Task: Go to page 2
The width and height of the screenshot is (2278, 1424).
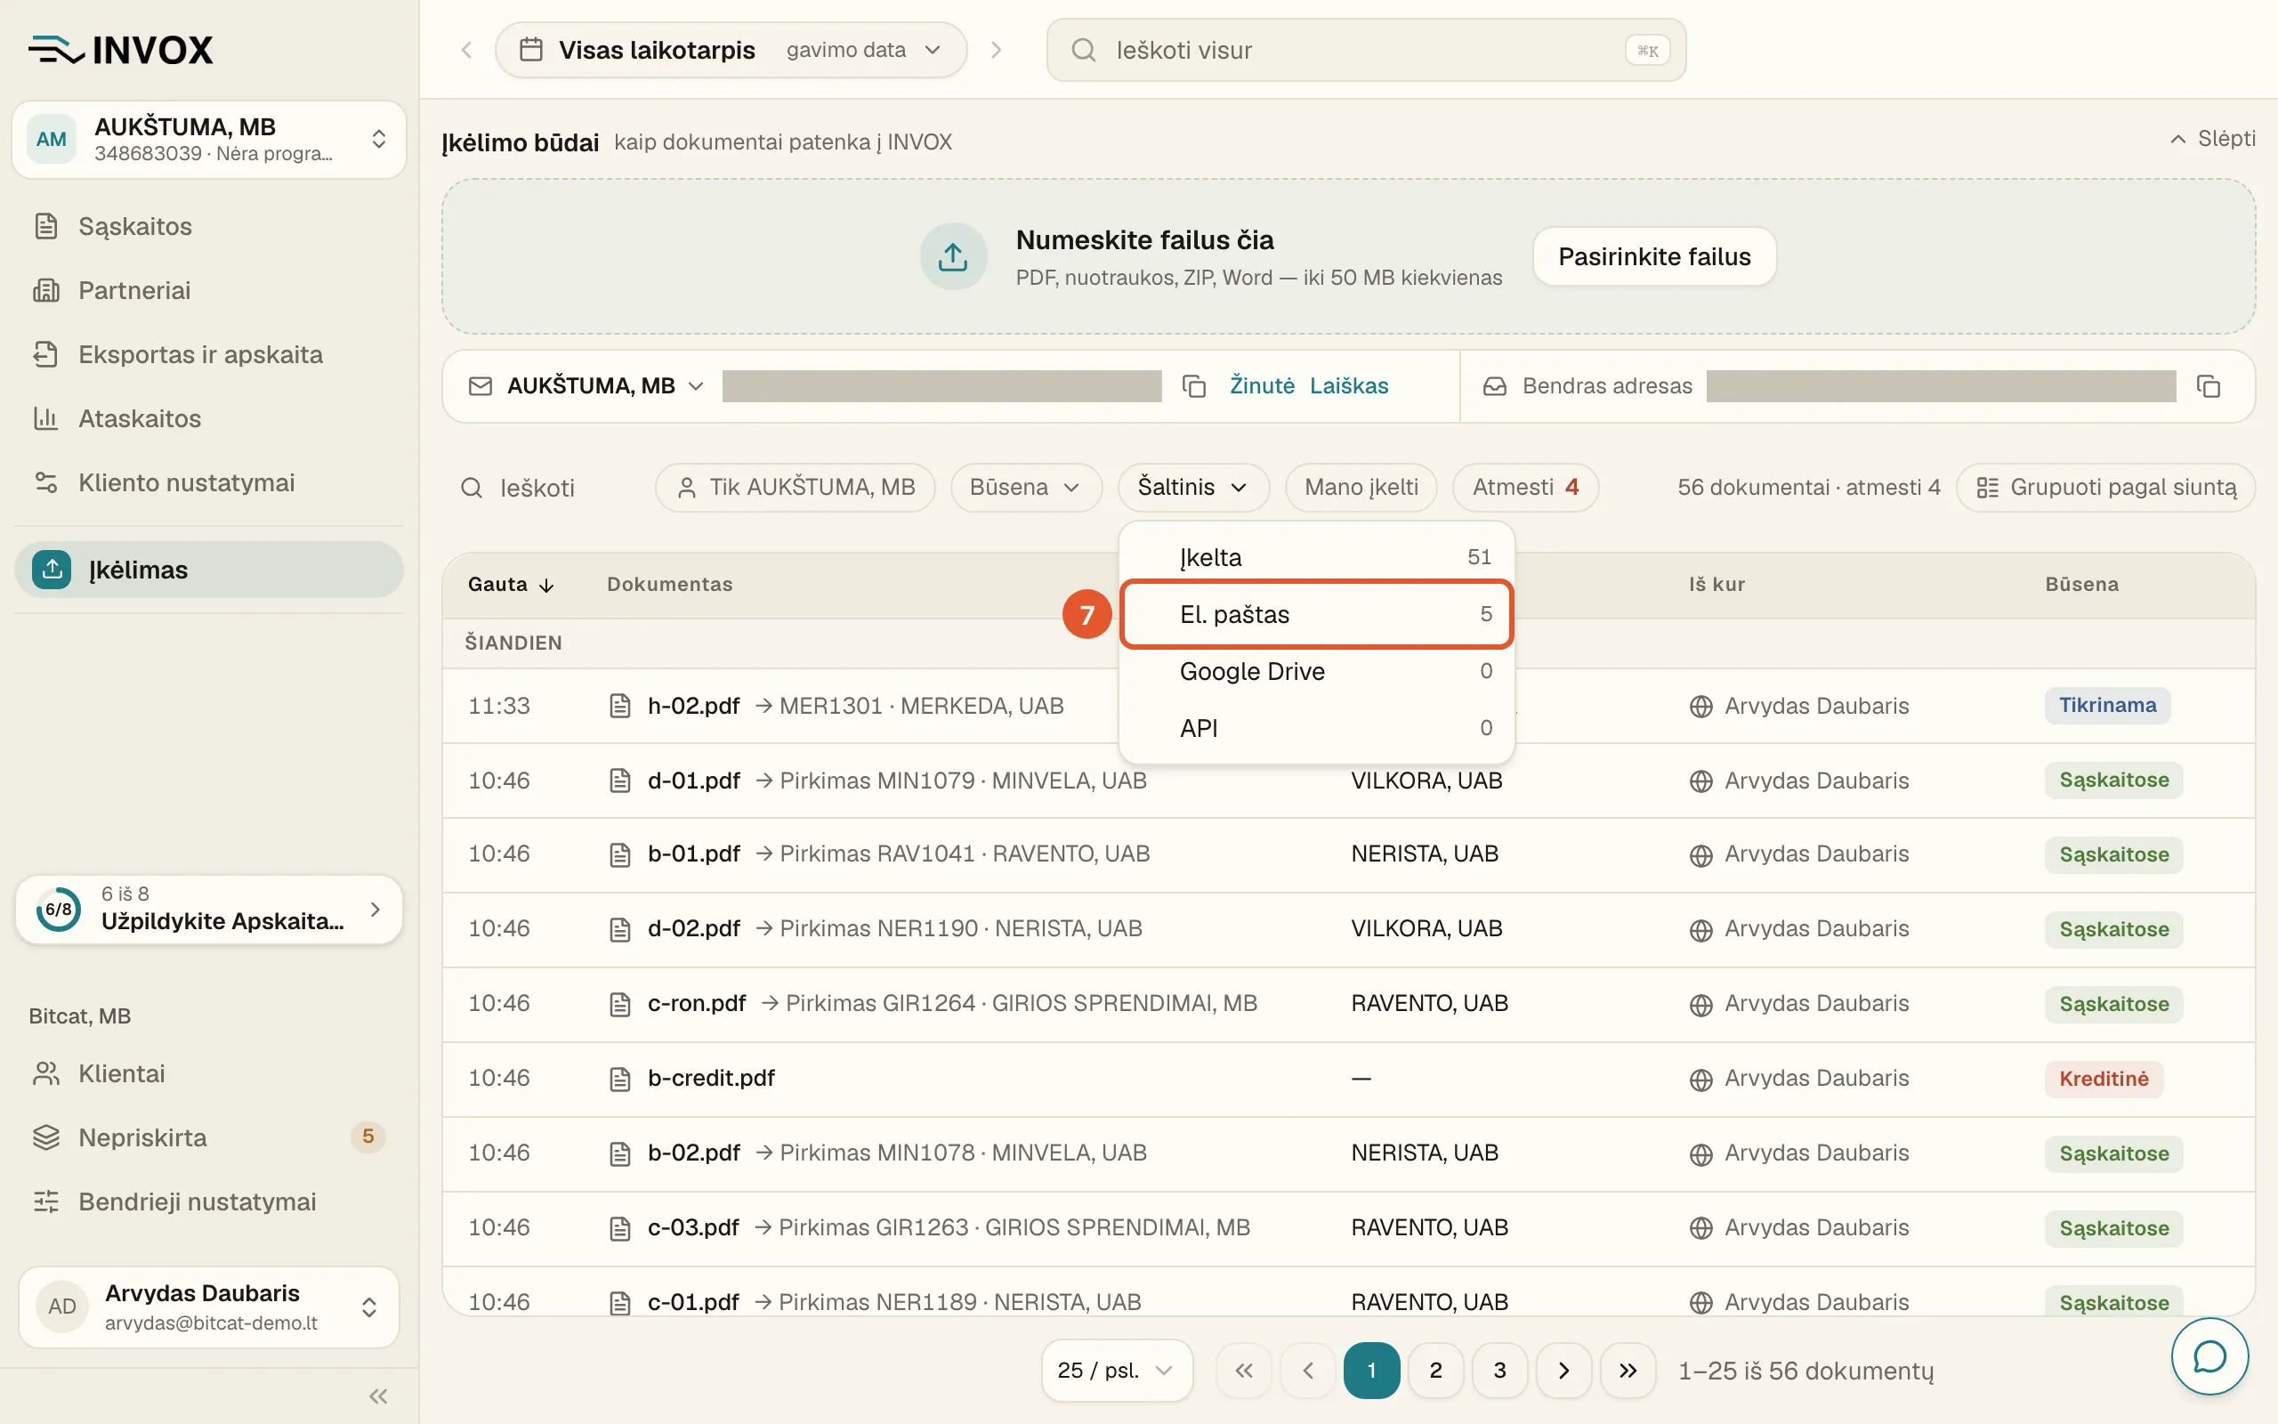Action: pos(1435,1371)
